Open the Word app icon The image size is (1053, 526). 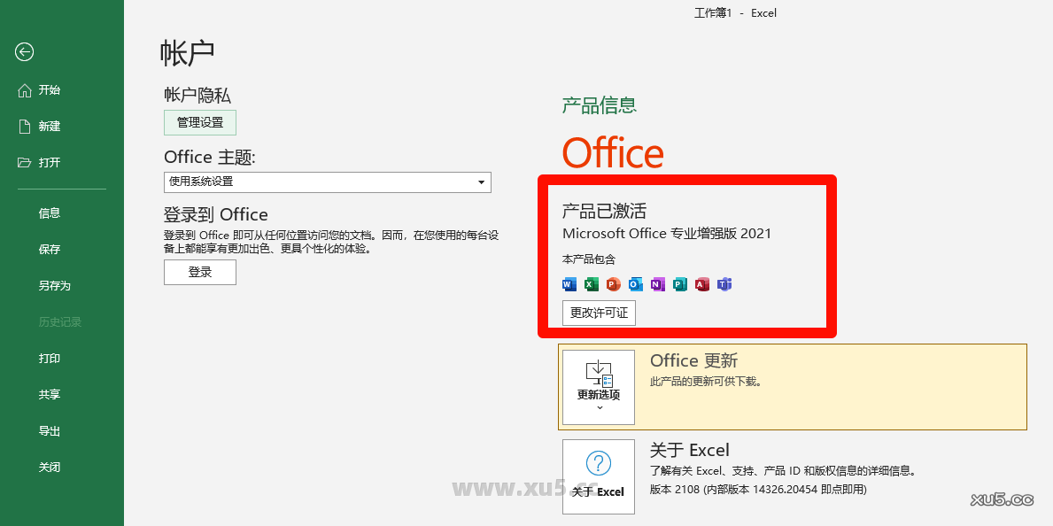(x=569, y=284)
